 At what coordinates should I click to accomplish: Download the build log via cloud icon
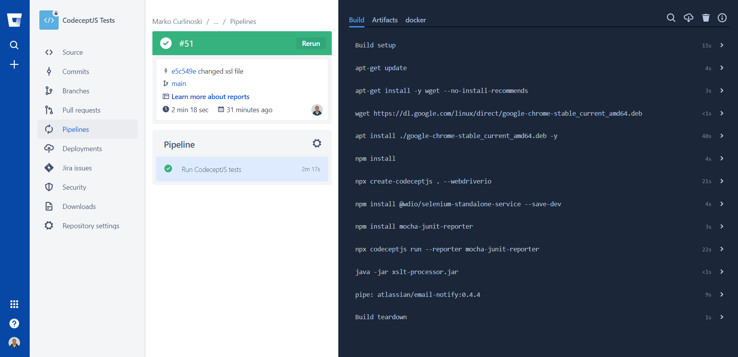(x=689, y=18)
